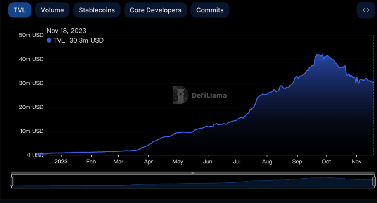Click the range slider's top center grip
The image size is (377, 203).
point(193,173)
